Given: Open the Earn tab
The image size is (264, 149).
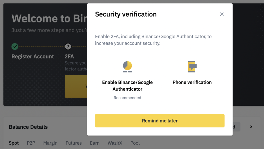Looking at the screenshot, I should [x=95, y=143].
